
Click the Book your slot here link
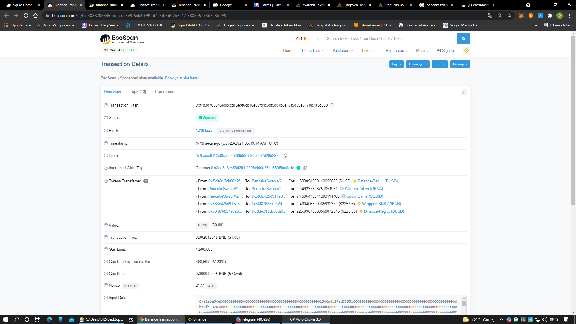click(182, 78)
